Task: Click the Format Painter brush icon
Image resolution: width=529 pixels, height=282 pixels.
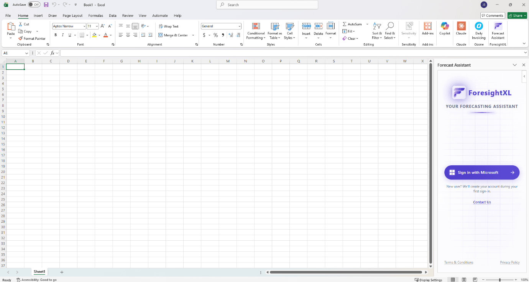Action: point(21,38)
